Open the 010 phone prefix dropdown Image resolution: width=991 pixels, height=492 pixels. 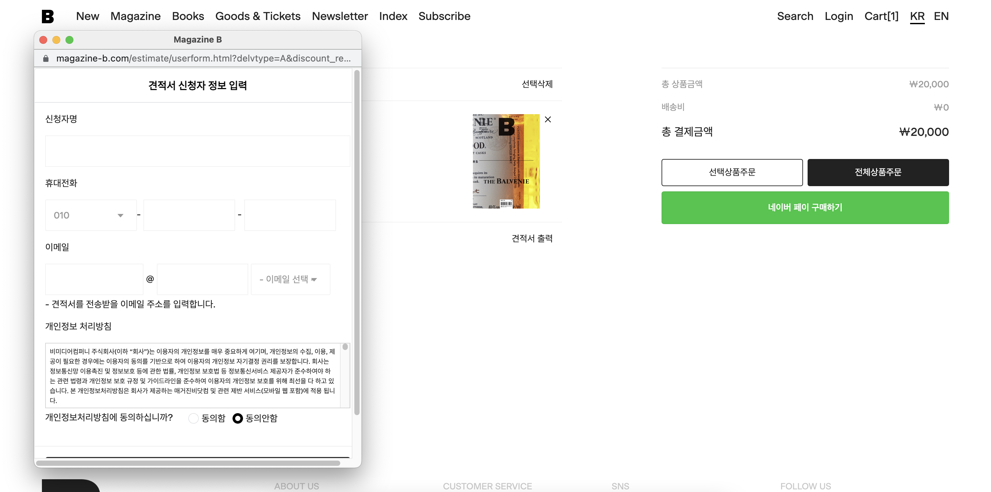(91, 215)
